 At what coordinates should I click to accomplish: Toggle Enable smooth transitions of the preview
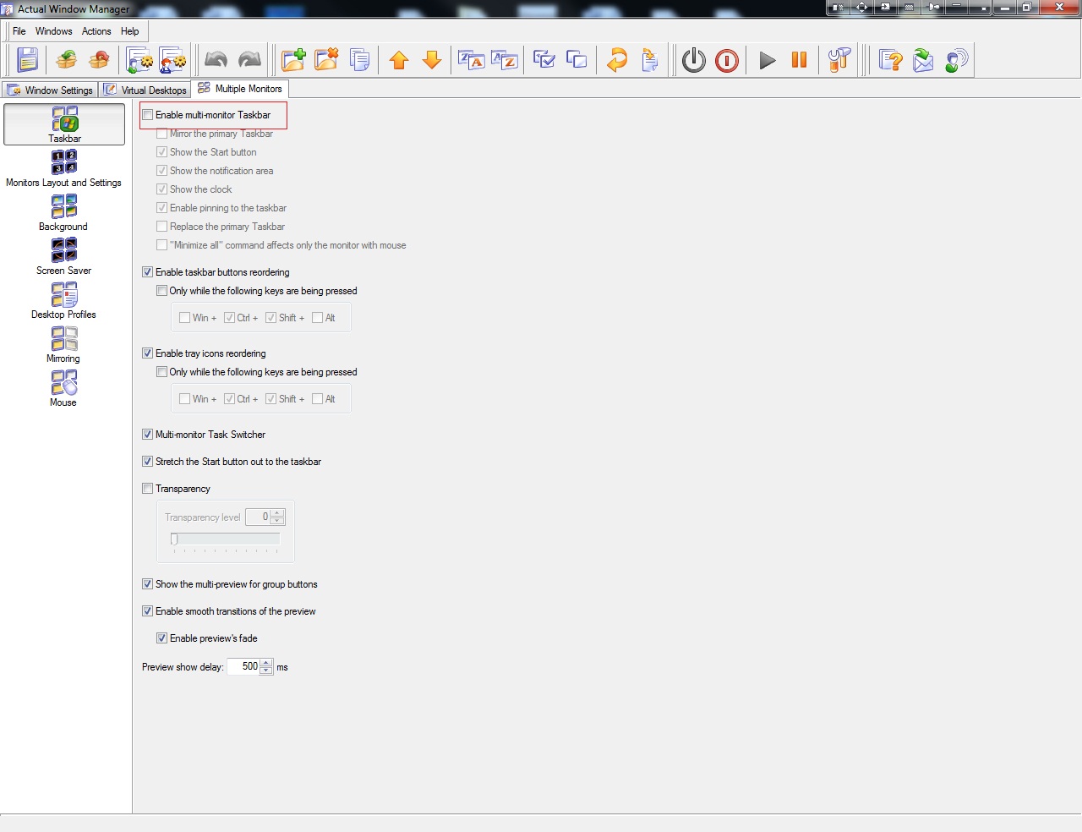pos(148,611)
